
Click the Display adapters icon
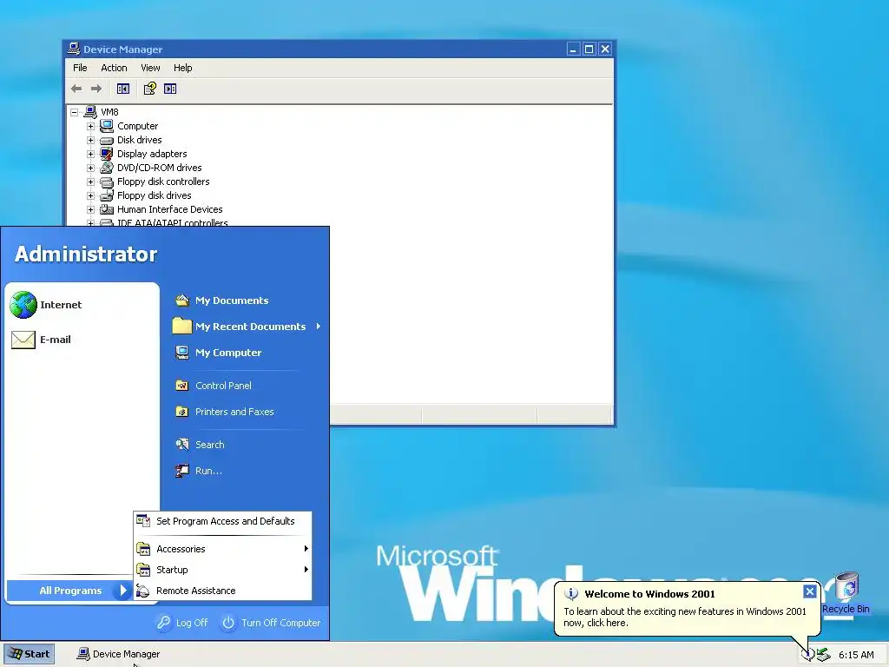107,154
